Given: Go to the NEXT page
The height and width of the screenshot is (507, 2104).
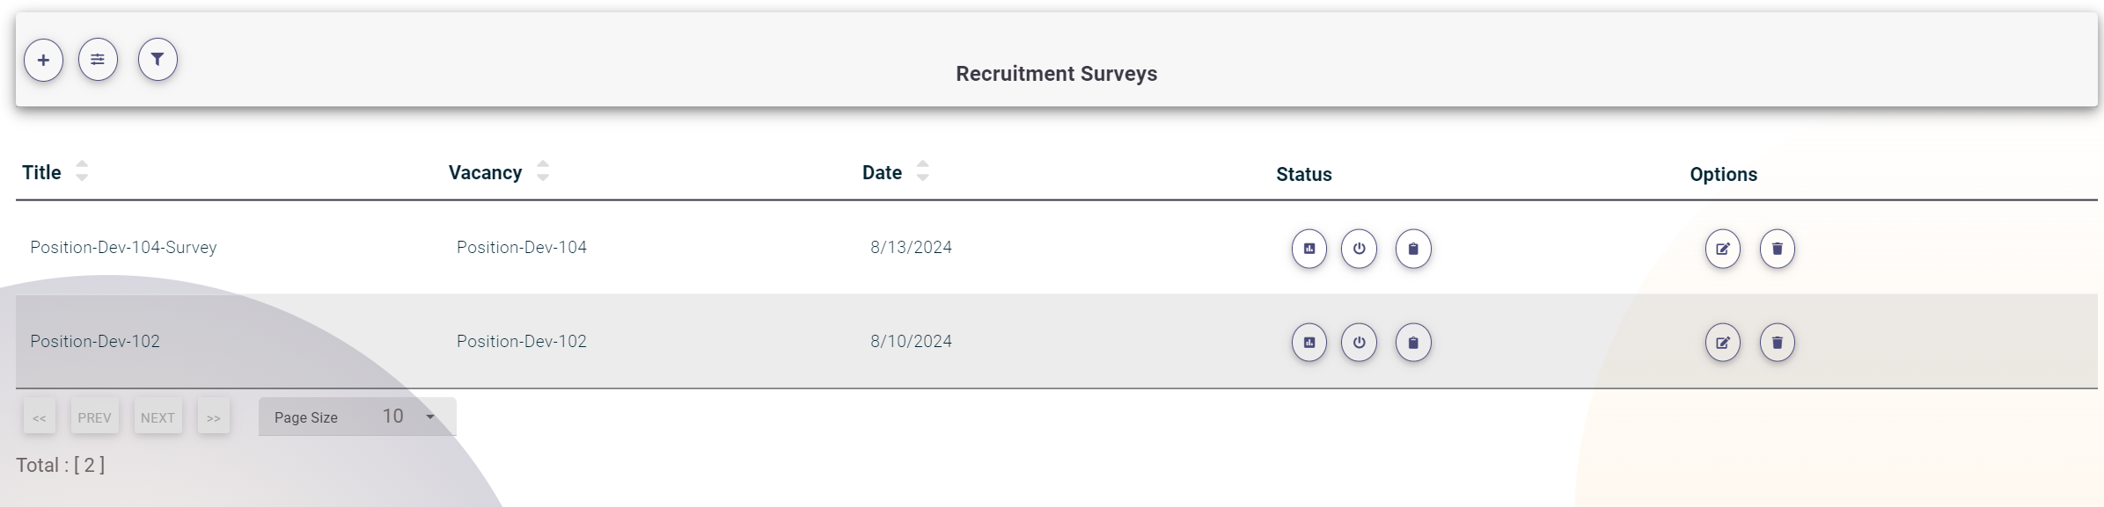Looking at the screenshot, I should (158, 416).
